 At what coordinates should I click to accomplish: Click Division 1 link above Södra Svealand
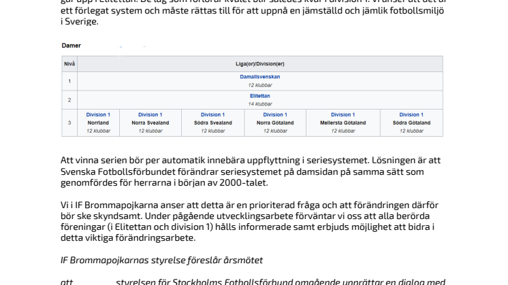[213, 114]
